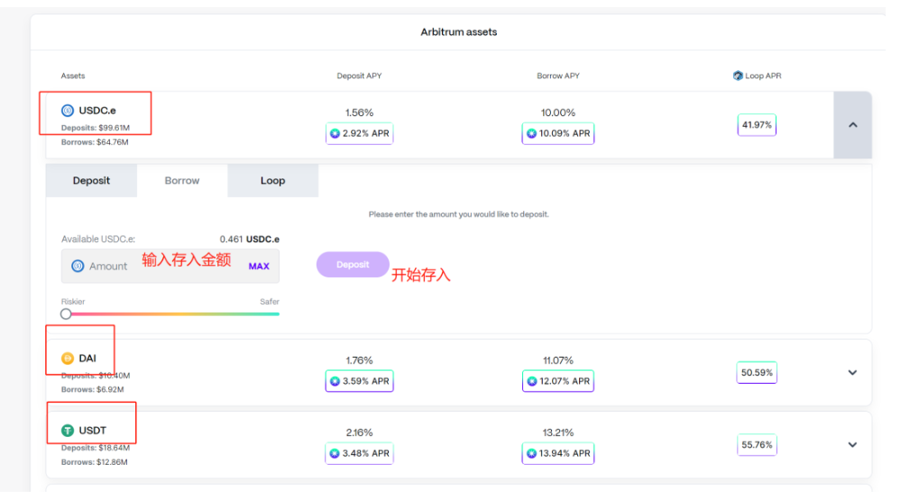The height and width of the screenshot is (499, 919).
Task: Click the Loop APR column header text
Action: (x=763, y=76)
